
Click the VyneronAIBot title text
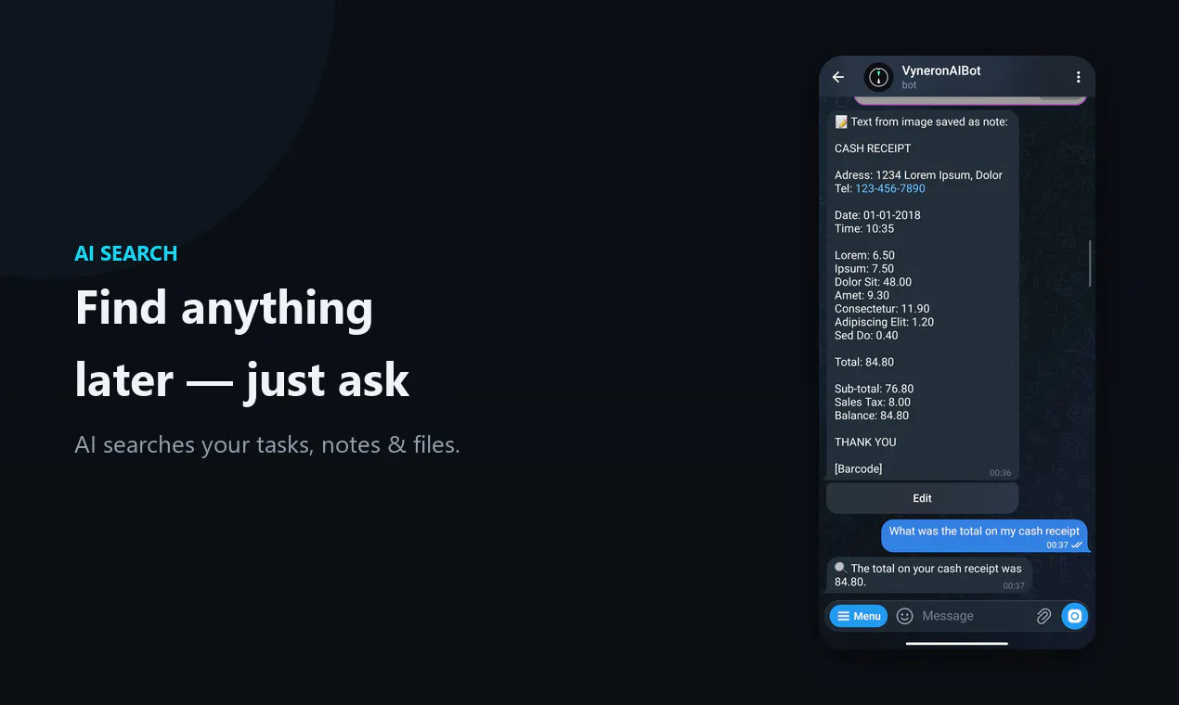coord(941,70)
